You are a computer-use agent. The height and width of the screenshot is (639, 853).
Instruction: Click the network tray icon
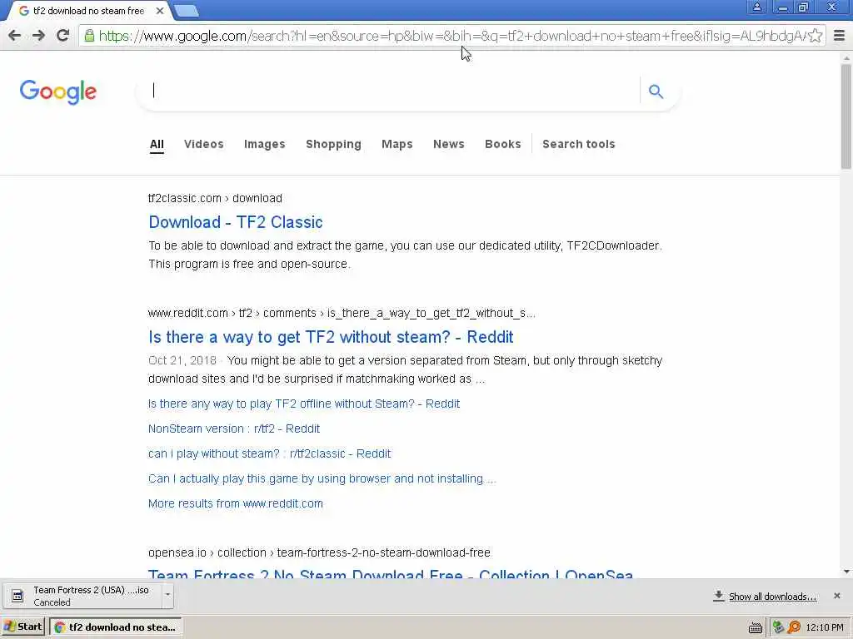[778, 627]
